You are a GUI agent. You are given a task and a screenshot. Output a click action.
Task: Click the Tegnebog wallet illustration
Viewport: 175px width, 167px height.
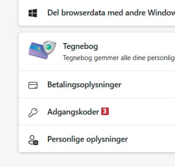coord(42,49)
